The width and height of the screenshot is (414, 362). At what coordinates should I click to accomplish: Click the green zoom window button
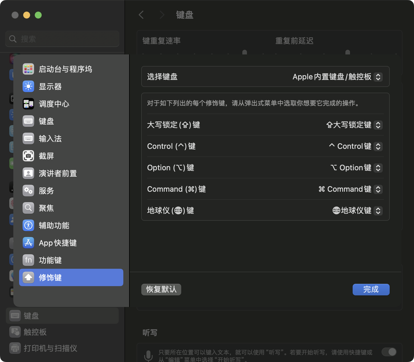point(38,15)
